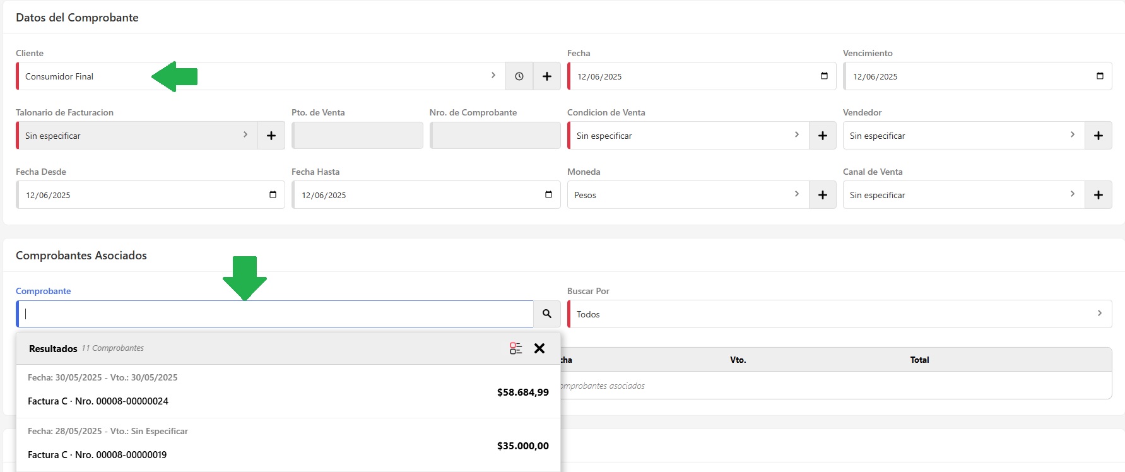Add a new Vendedor with plus
Viewport: 1125px width, 472px height.
(x=1098, y=136)
